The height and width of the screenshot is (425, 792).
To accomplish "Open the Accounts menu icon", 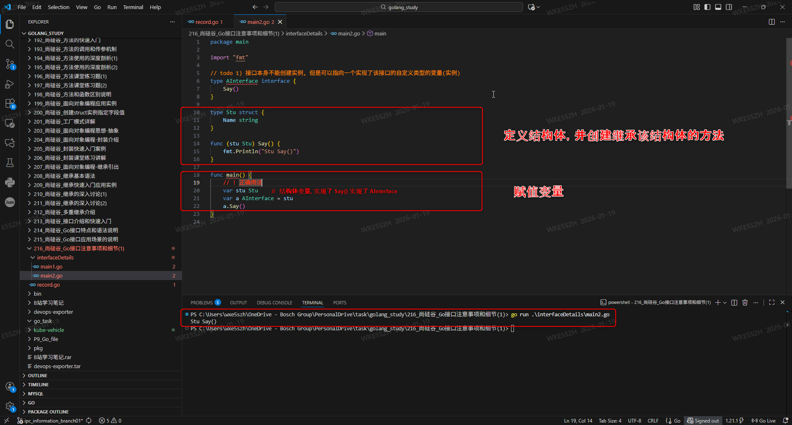I will (10, 387).
